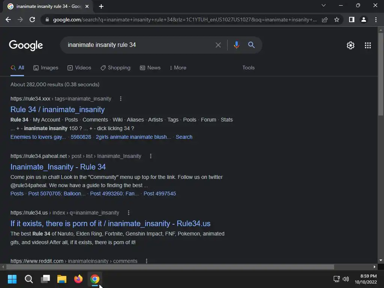This screenshot has height=288, width=384.
Task: Click the horizontal scrollbar thumb
Action: click(x=170, y=267)
